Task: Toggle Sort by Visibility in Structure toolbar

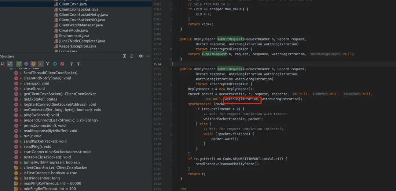Action: coord(3,64)
